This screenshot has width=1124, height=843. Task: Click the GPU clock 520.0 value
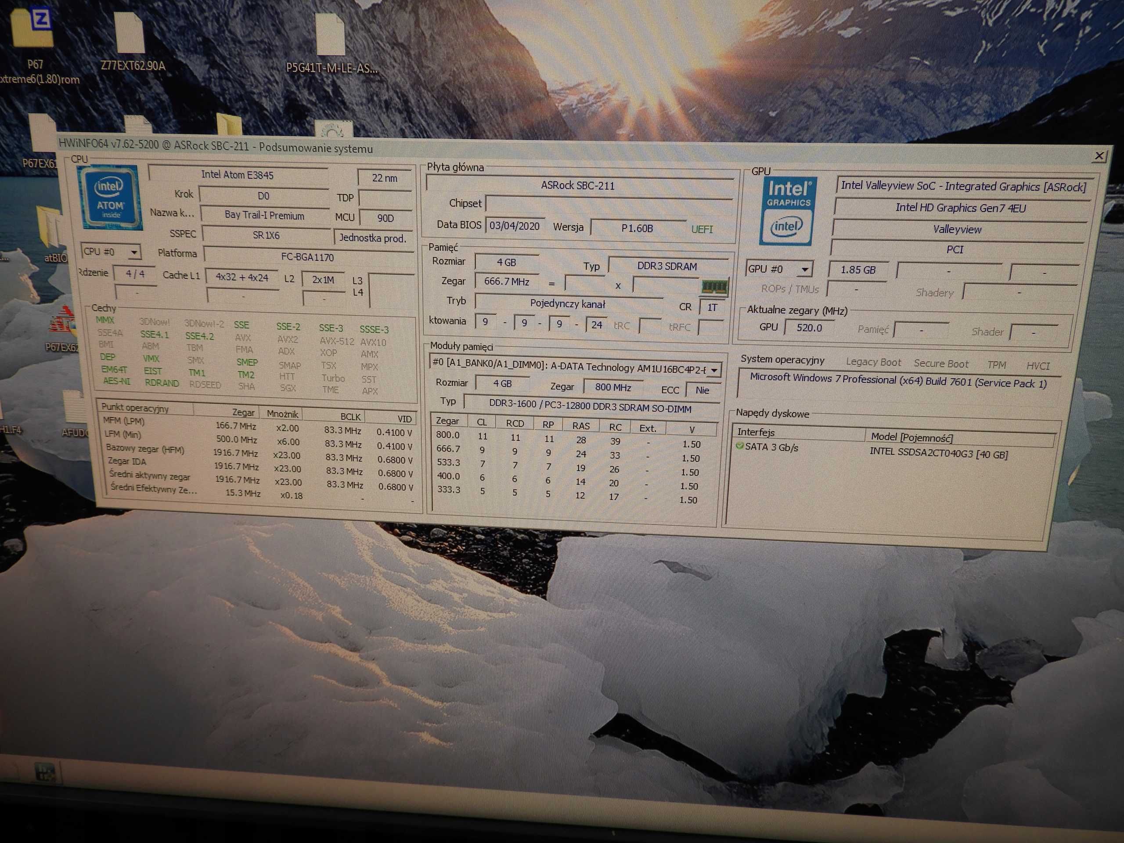809,328
